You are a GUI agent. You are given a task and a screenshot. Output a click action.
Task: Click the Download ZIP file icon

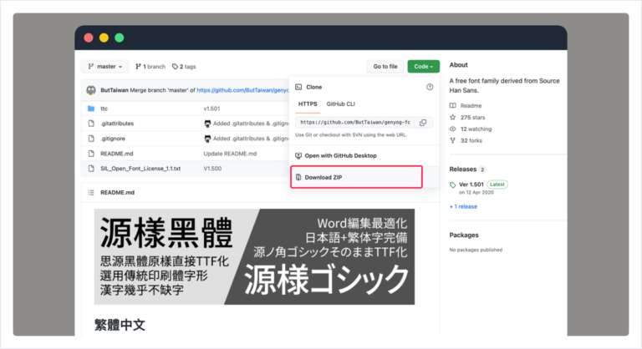pyautogui.click(x=298, y=177)
